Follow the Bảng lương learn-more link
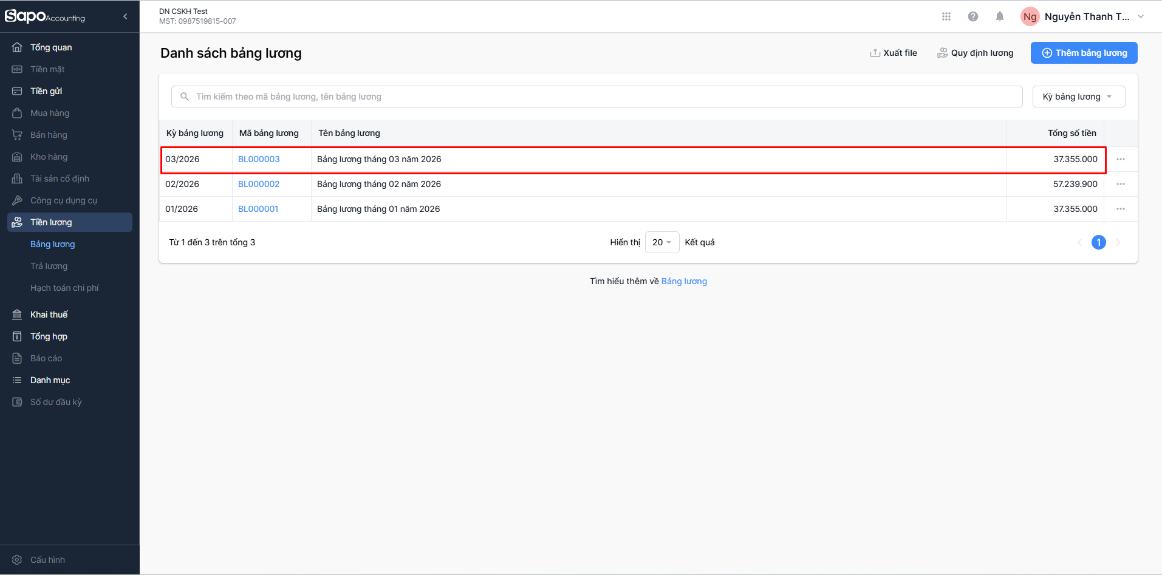 (x=684, y=281)
